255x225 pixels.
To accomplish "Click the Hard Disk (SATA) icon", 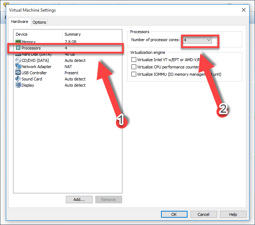I will [18, 54].
